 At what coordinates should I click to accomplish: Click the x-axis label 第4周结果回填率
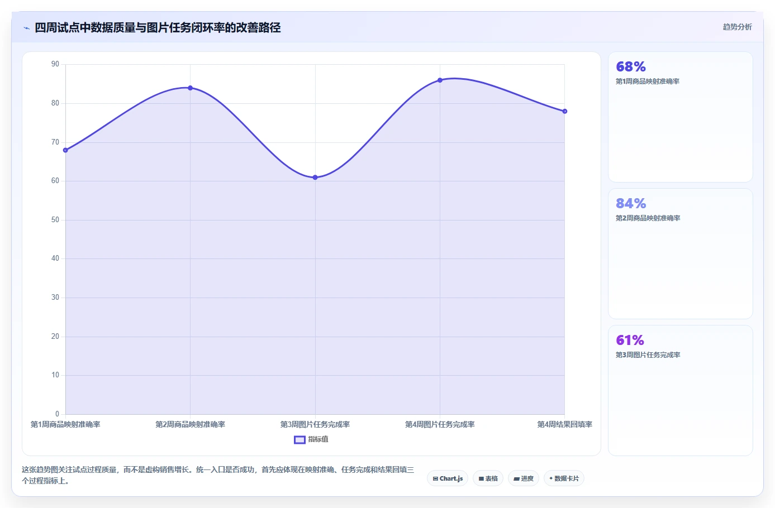tap(564, 425)
